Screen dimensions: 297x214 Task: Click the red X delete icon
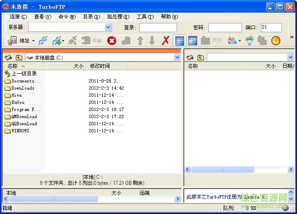(166, 41)
